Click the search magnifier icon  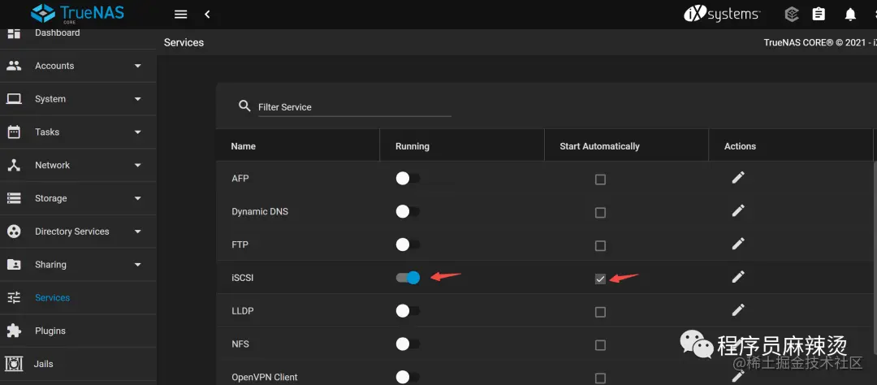tap(244, 106)
